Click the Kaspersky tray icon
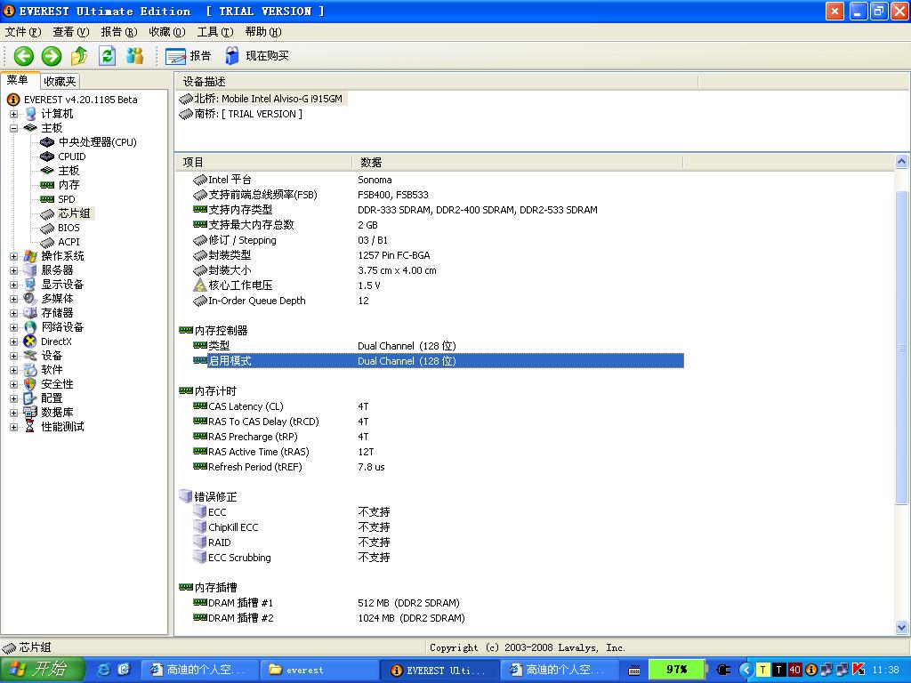This screenshot has height=683, width=911. click(859, 670)
